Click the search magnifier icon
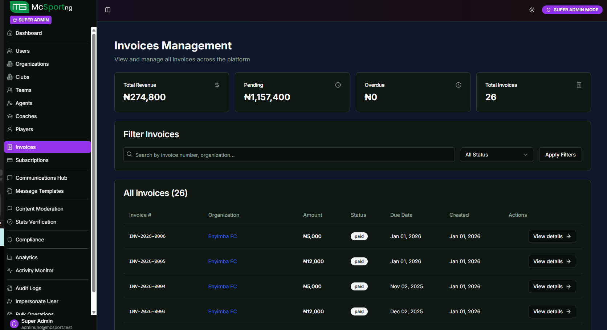The image size is (607, 330). pyautogui.click(x=129, y=154)
